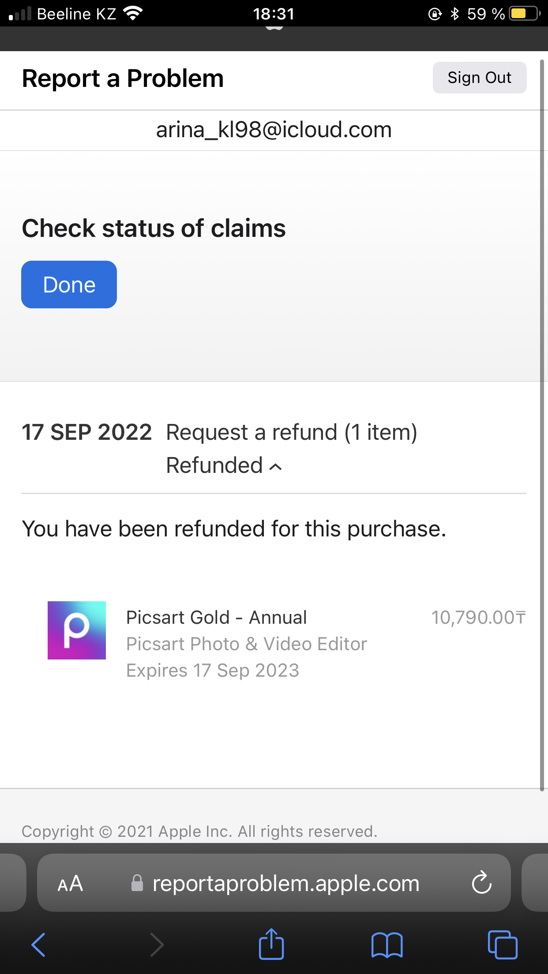Tap the Safari forward arrow
This screenshot has width=548, height=974.
(157, 944)
